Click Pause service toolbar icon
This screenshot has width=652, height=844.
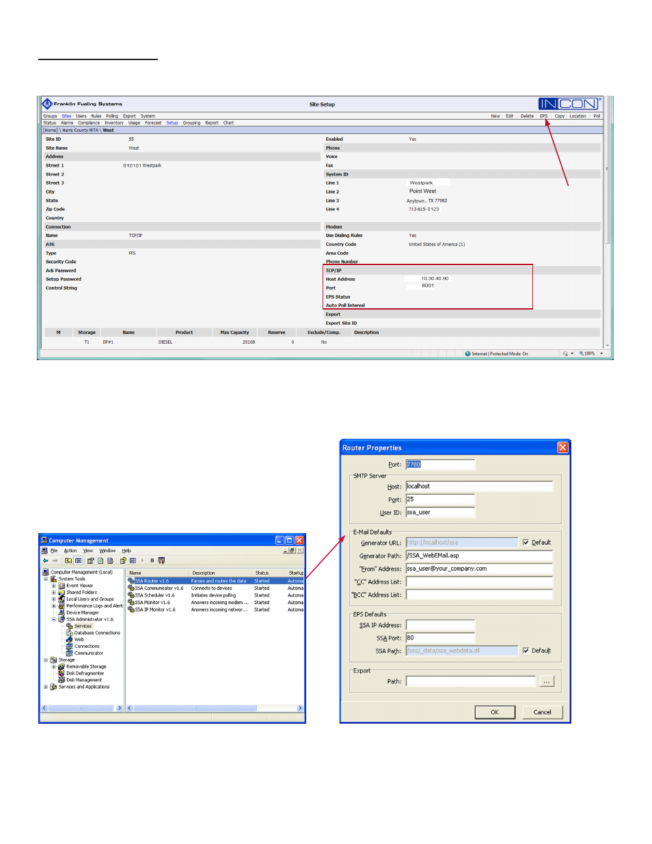152,560
